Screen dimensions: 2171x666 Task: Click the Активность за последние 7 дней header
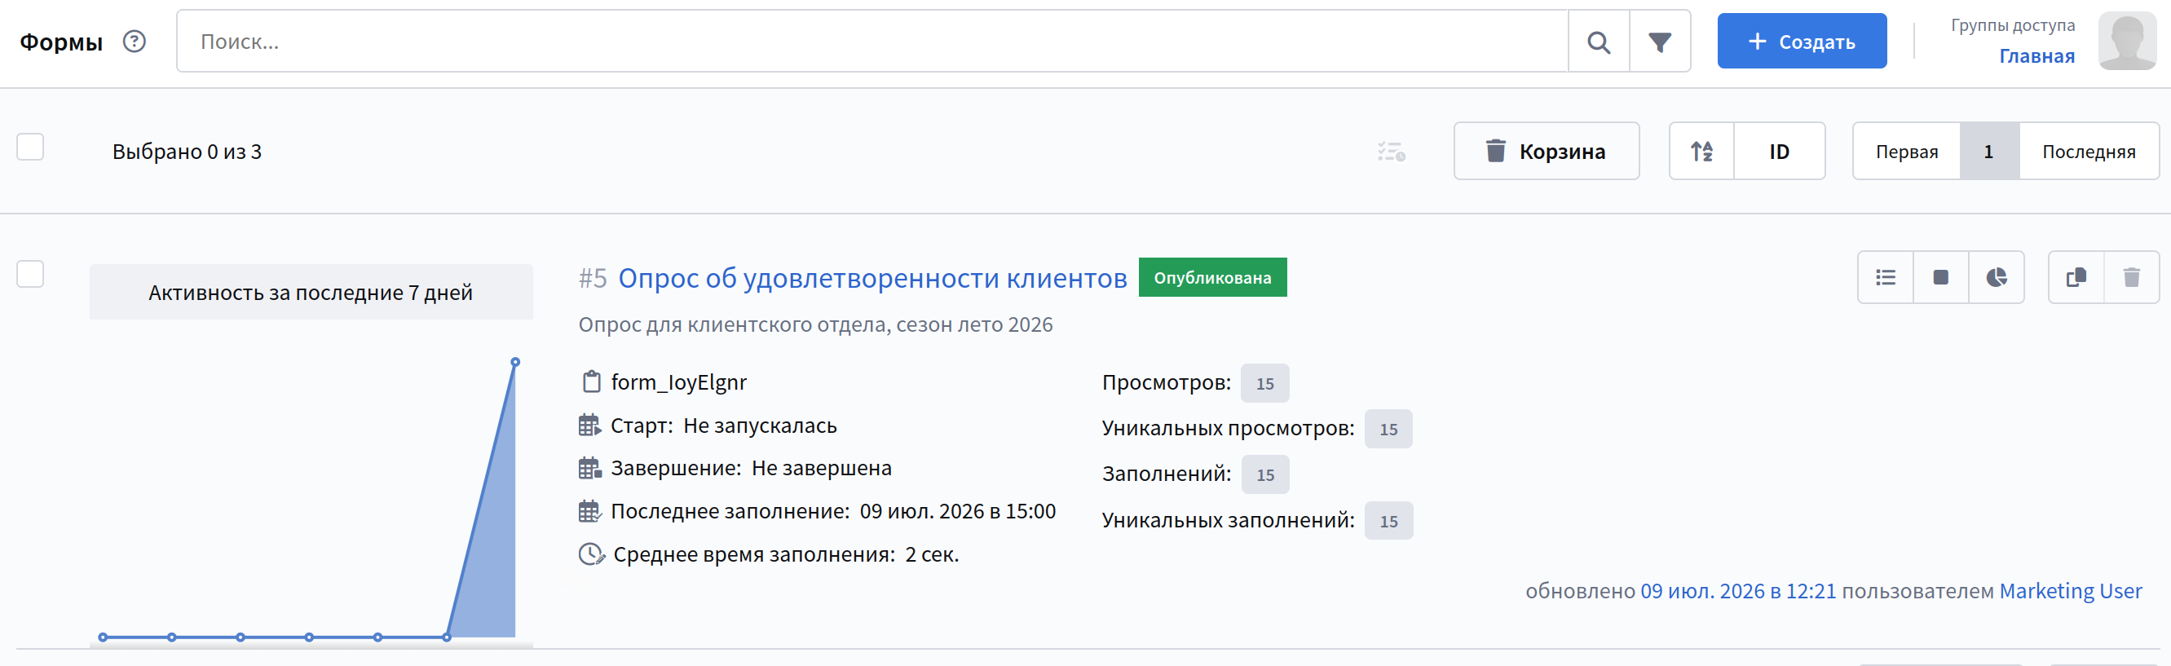coord(311,292)
